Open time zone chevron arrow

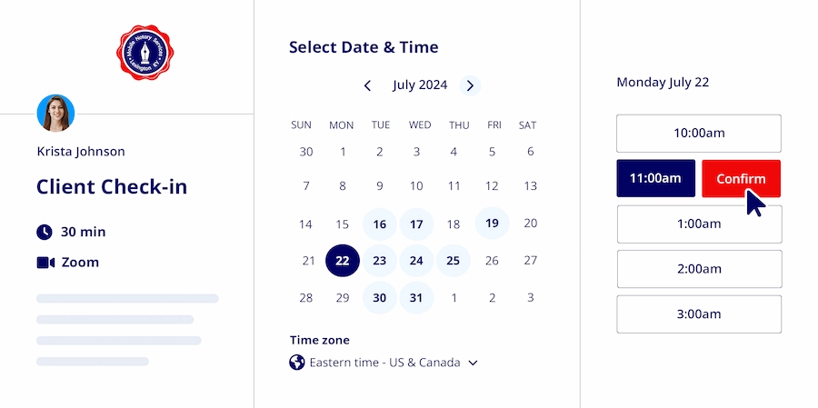(473, 363)
